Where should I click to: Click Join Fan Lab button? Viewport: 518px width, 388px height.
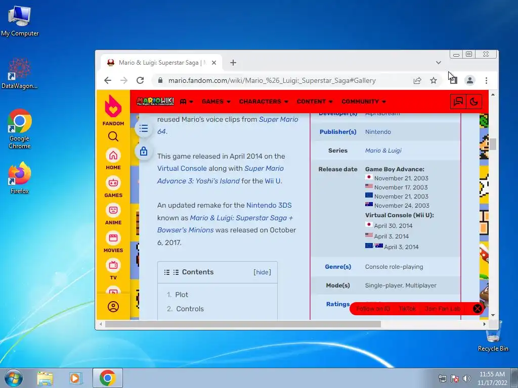[442, 309]
